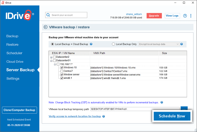Minimize the IDrive window
The image size is (197, 132).
[175, 3]
